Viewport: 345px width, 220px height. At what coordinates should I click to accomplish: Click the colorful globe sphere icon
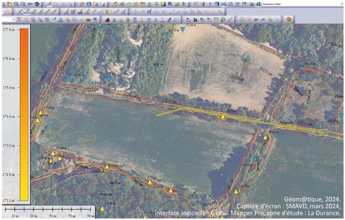pyautogui.click(x=289, y=20)
